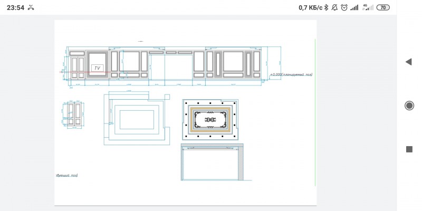Tap the small double door detail drawing

(74, 114)
